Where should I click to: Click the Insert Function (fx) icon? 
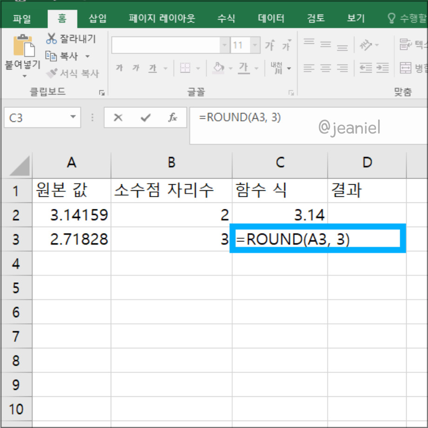pos(173,117)
